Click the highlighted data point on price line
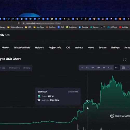 coord(87,101)
